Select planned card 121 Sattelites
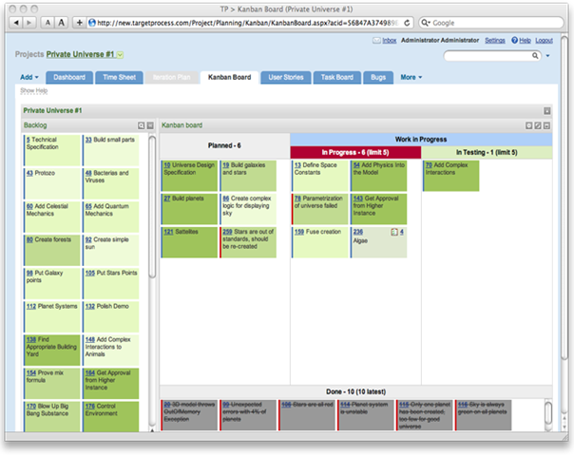 pyautogui.click(x=190, y=242)
